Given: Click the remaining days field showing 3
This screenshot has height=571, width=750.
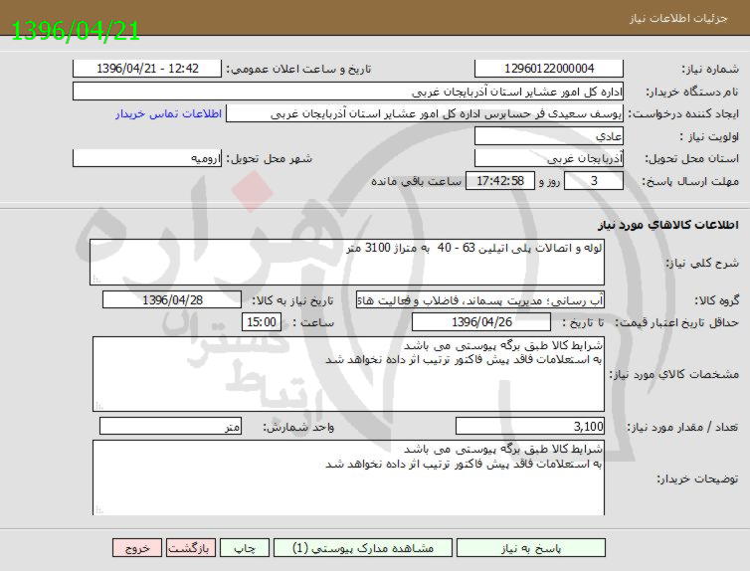Looking at the screenshot, I should click(594, 181).
